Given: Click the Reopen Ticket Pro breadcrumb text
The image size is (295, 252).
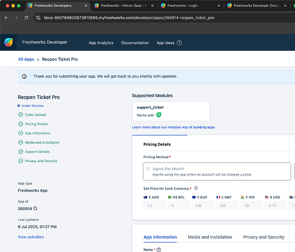Looking at the screenshot, I should [60, 59].
